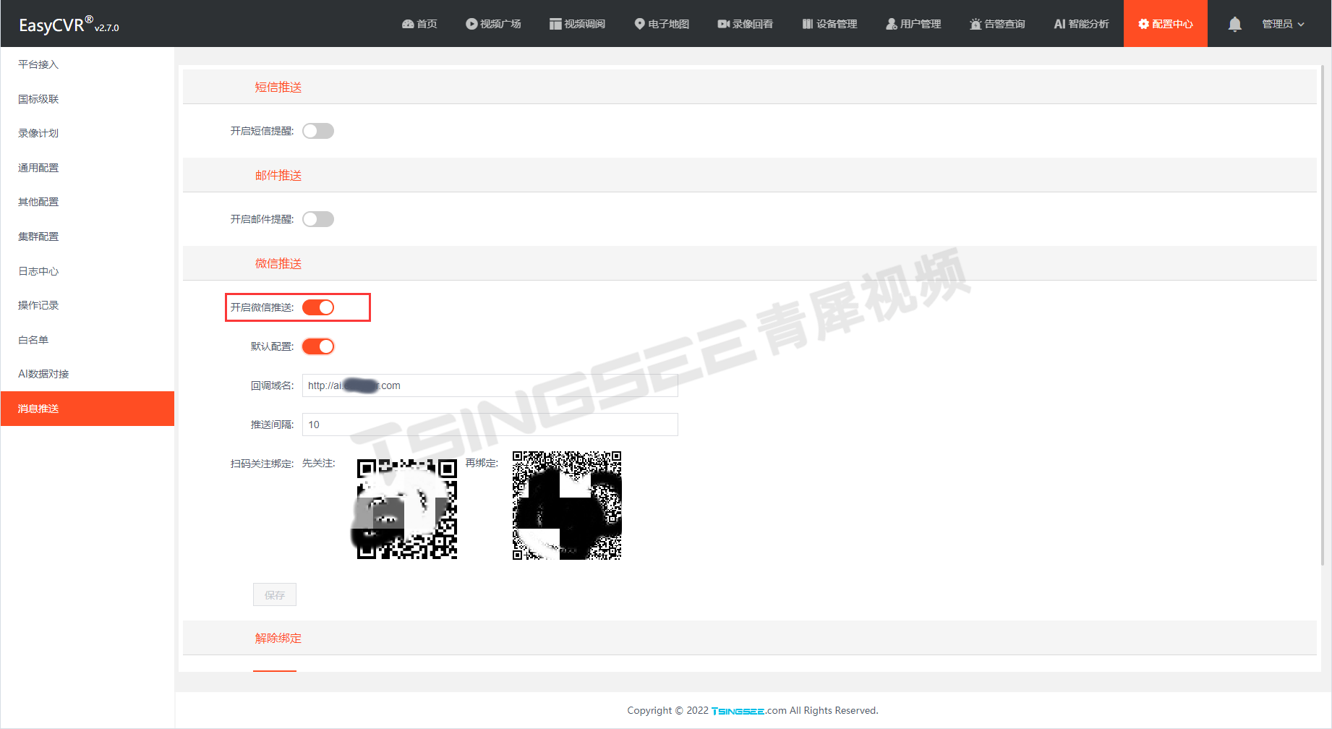Expand the 管理员 account dropdown
Screen dimensions: 1332x729
click(1283, 24)
